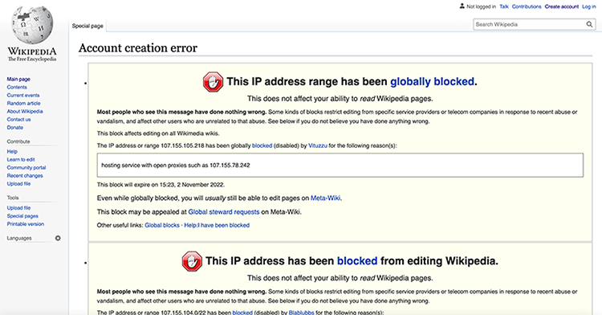602x315 pixels.
Task: Open Contents in the sidebar
Action: (x=17, y=88)
